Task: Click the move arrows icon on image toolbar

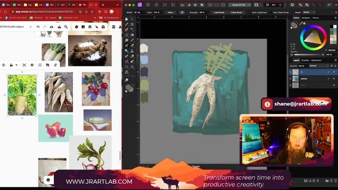Action: (x=4, y=65)
